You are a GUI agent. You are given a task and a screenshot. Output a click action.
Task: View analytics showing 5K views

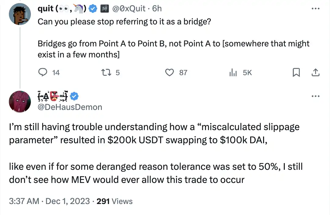233,72
